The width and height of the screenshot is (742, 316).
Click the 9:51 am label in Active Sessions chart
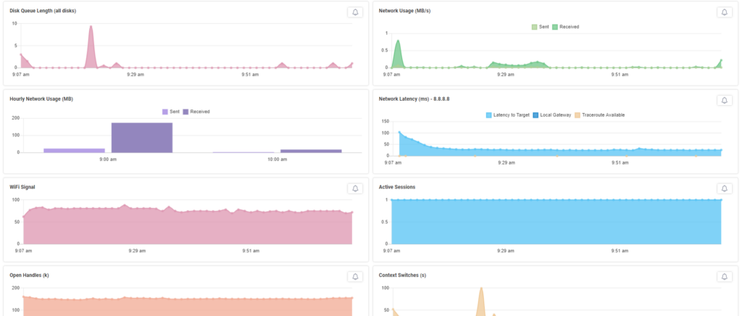click(620, 251)
